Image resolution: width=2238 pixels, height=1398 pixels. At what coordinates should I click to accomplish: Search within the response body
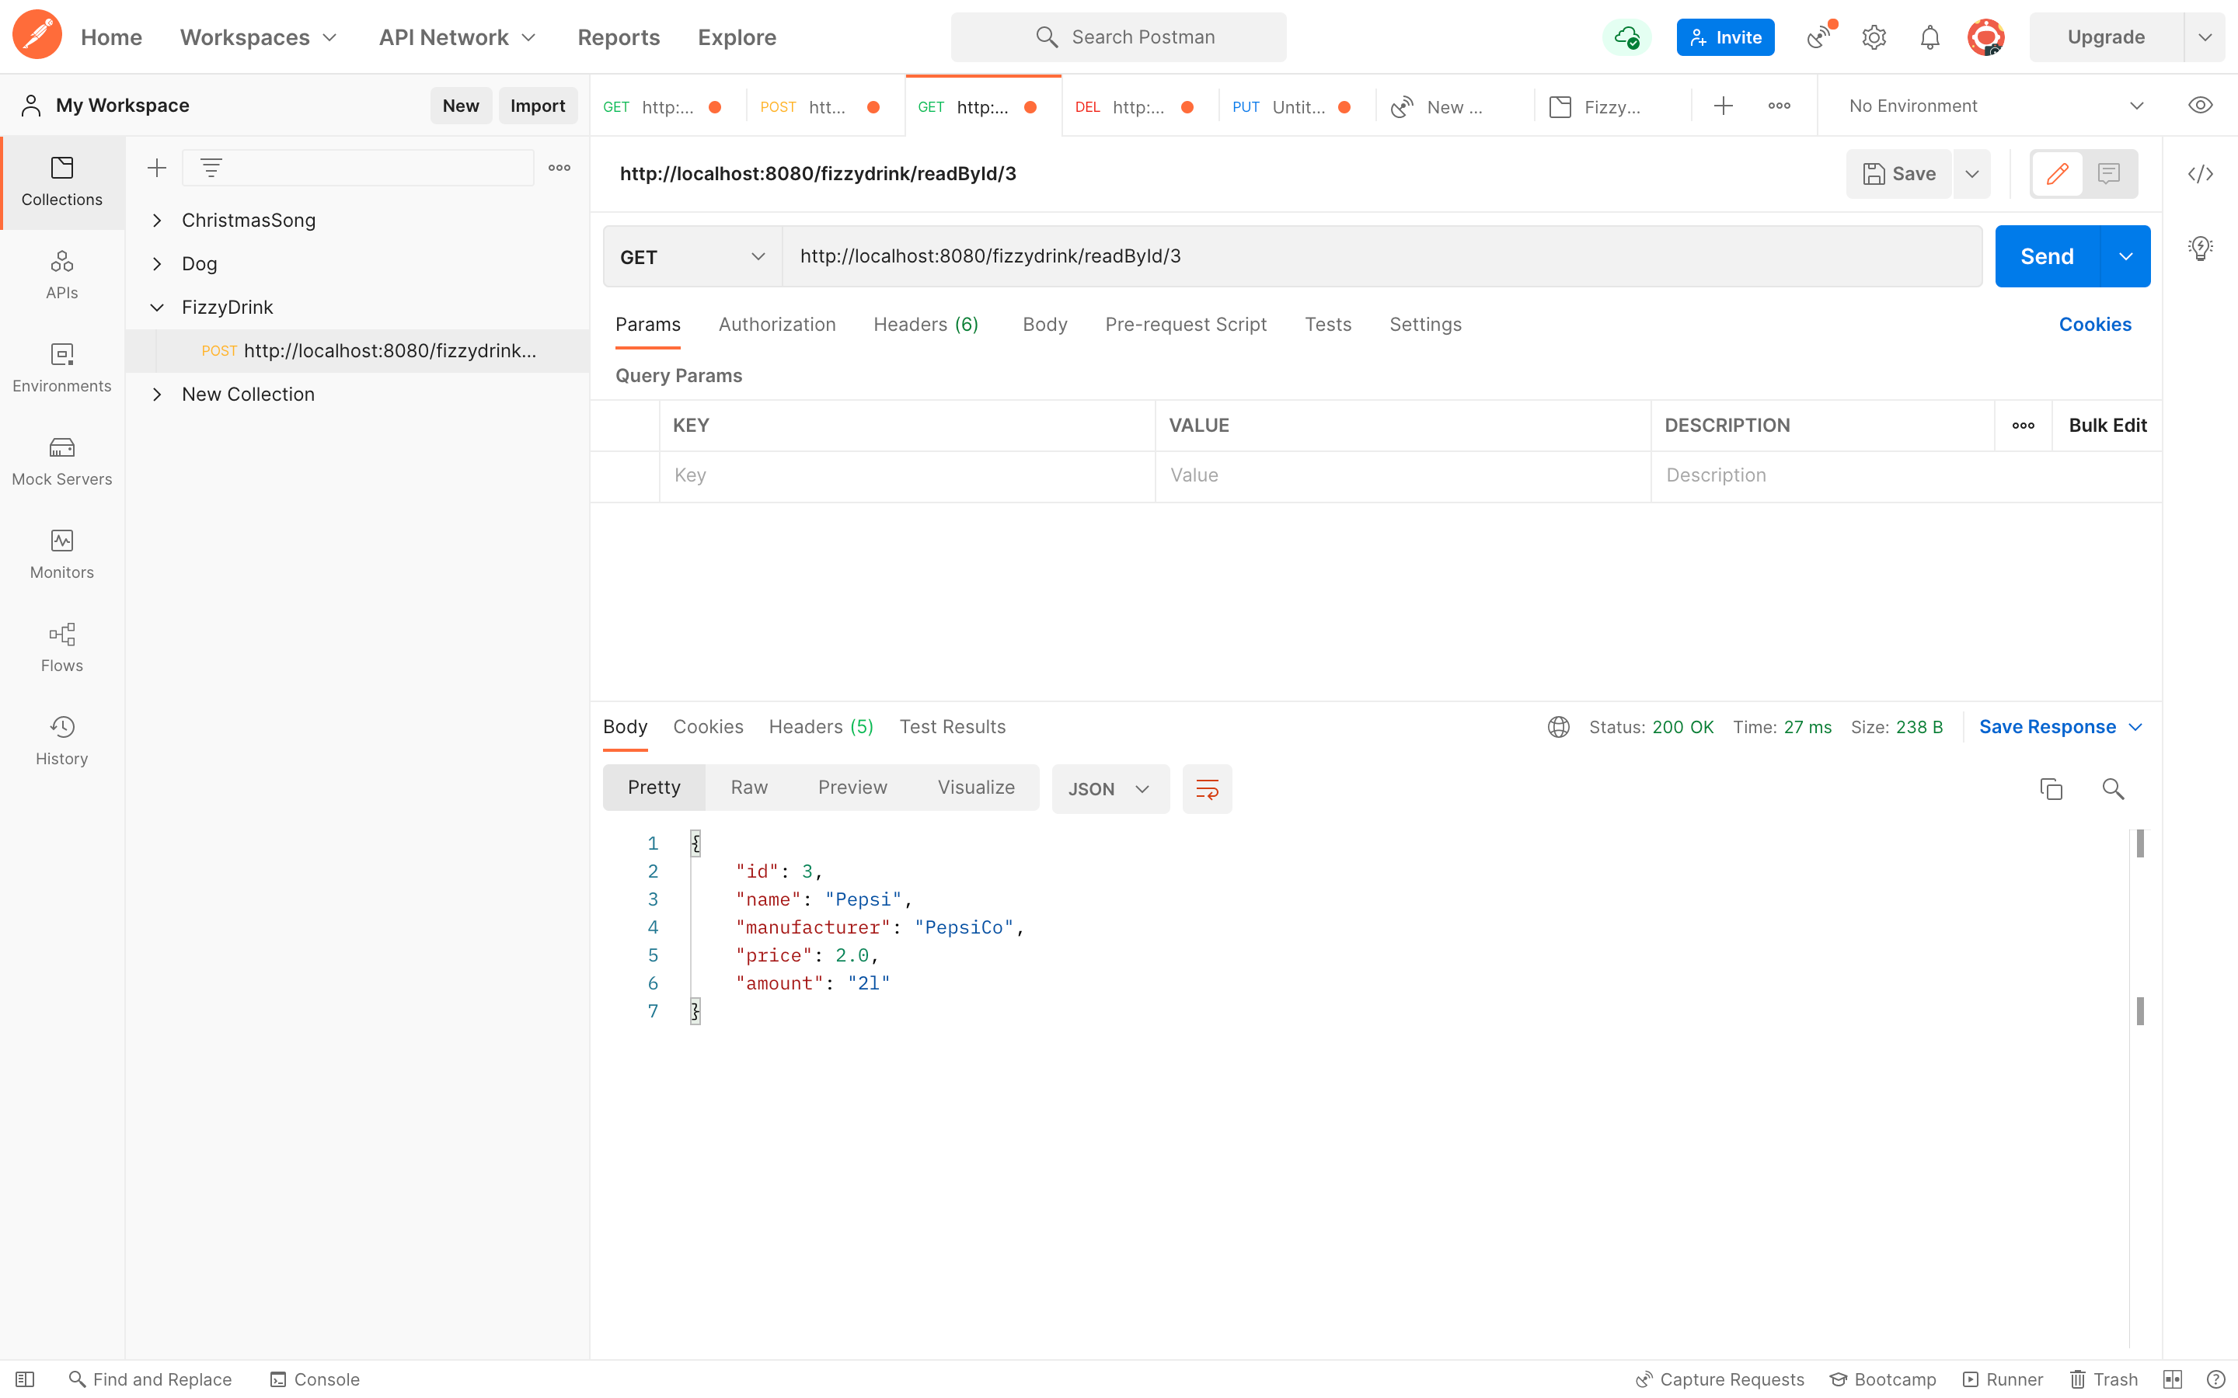[x=2114, y=788]
